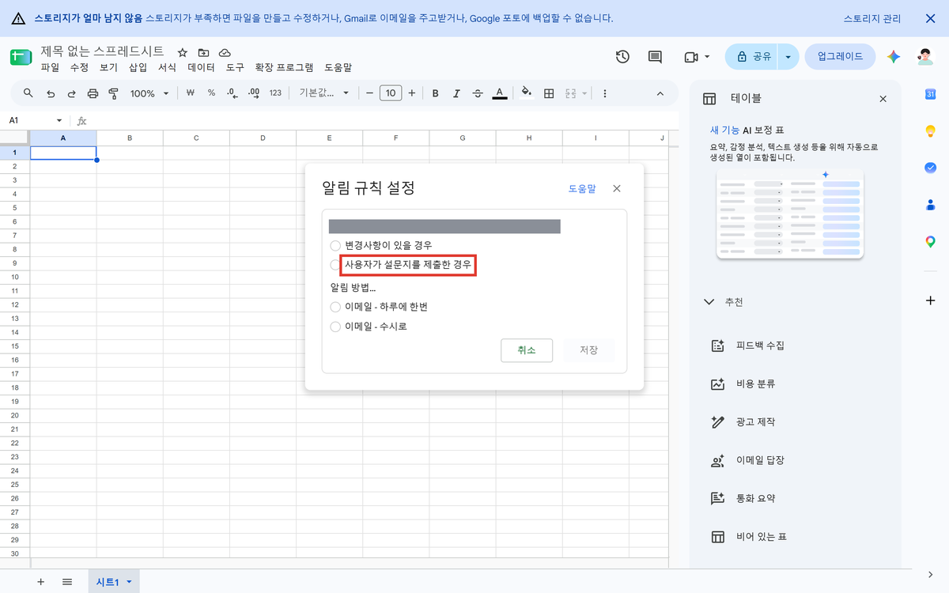Toggle strikethrough formatting
The height and width of the screenshot is (593, 949).
pos(478,93)
